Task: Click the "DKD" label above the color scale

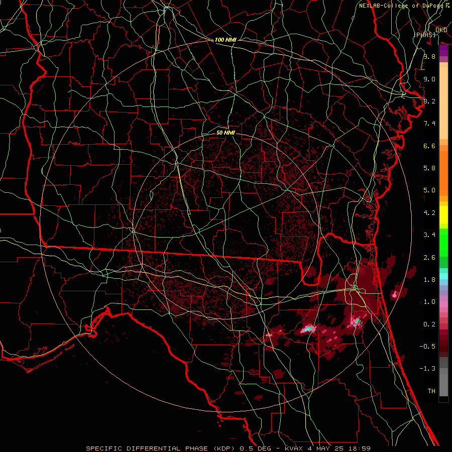Action: (441, 30)
